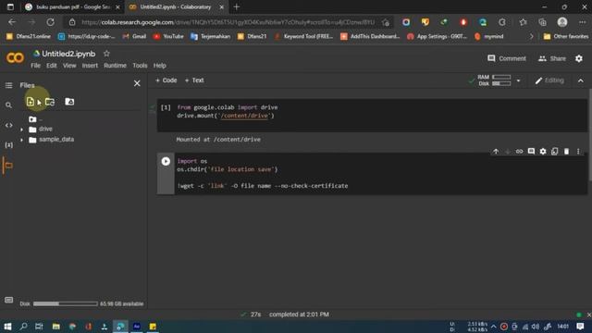Mount Google Drive icon in Files panel

pos(69,102)
